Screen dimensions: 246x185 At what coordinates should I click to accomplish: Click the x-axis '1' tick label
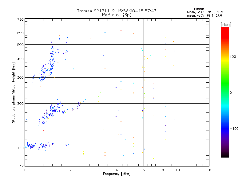click(x=25, y=170)
